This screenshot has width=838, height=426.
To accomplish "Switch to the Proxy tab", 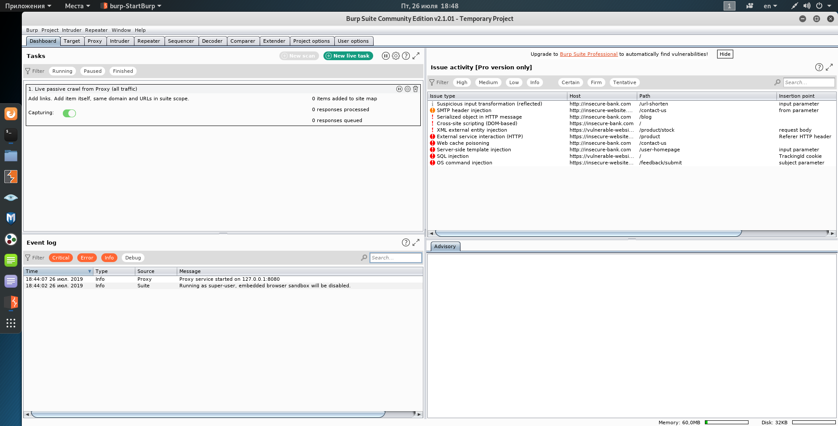I will tap(94, 41).
